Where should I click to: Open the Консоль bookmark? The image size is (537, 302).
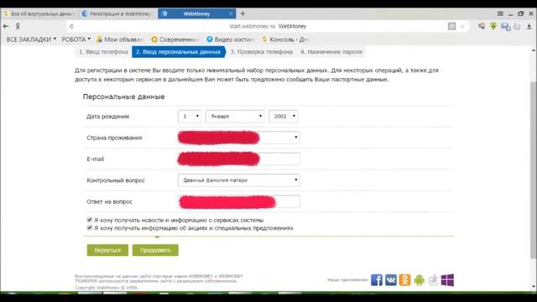point(285,39)
